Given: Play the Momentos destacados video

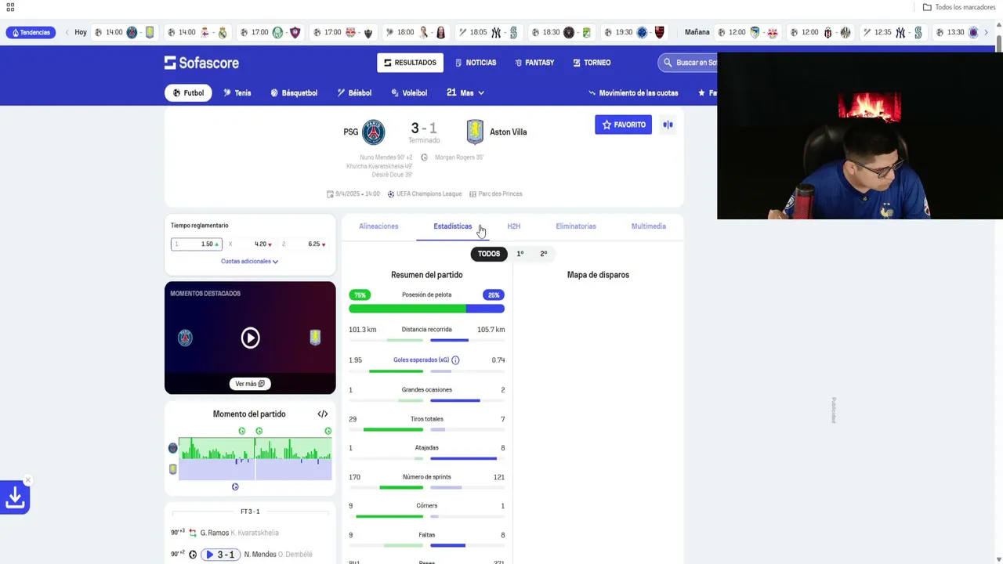Looking at the screenshot, I should pos(250,338).
